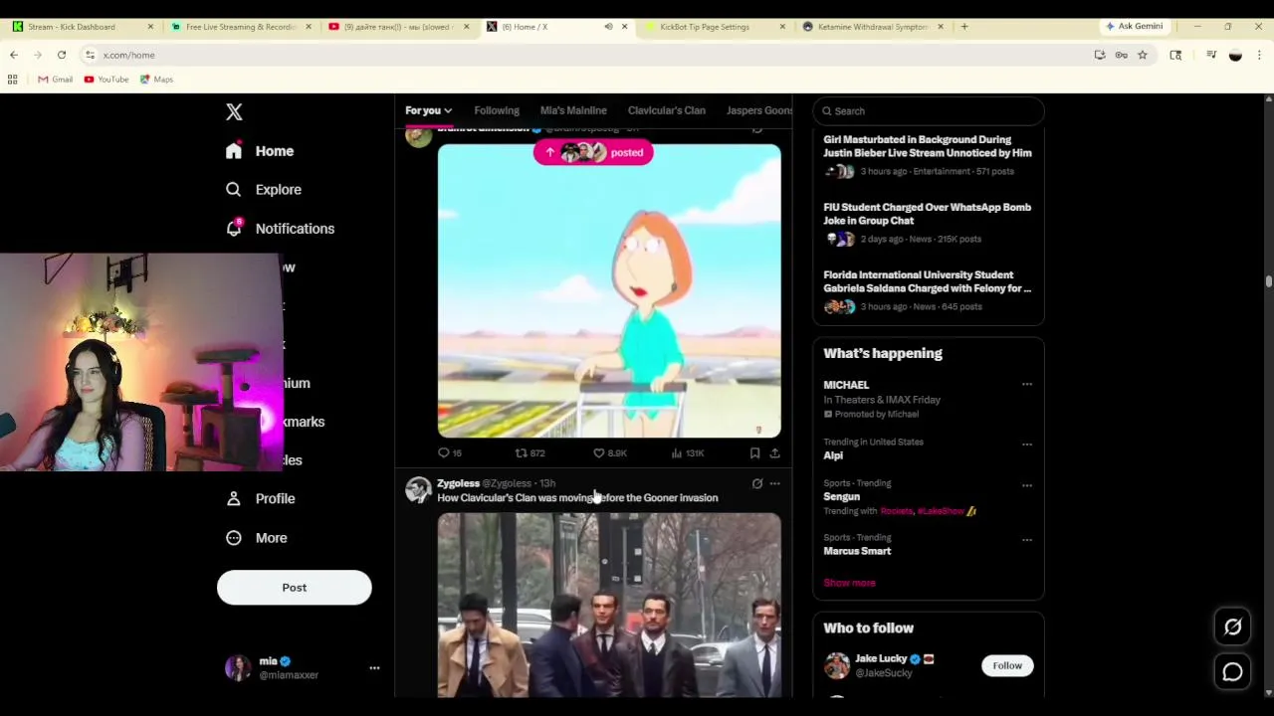Viewport: 1274px width, 716px height.
Task: Click the Search input field
Action: pos(929,111)
